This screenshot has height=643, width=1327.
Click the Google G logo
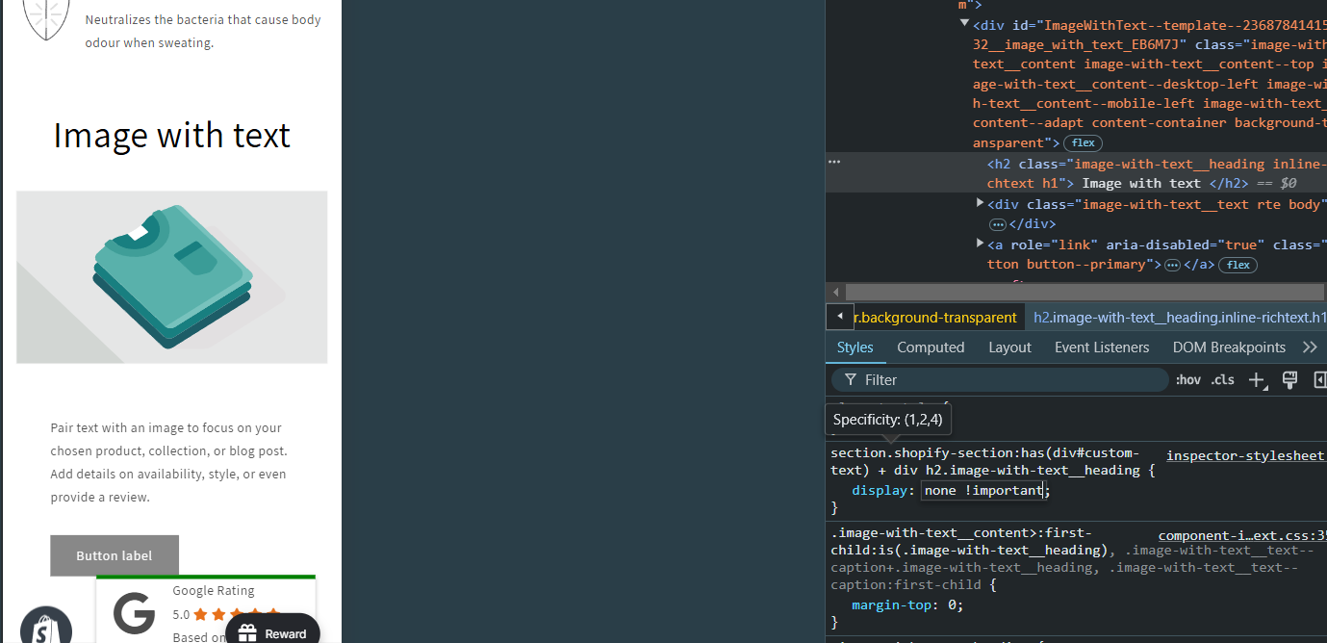tap(134, 613)
